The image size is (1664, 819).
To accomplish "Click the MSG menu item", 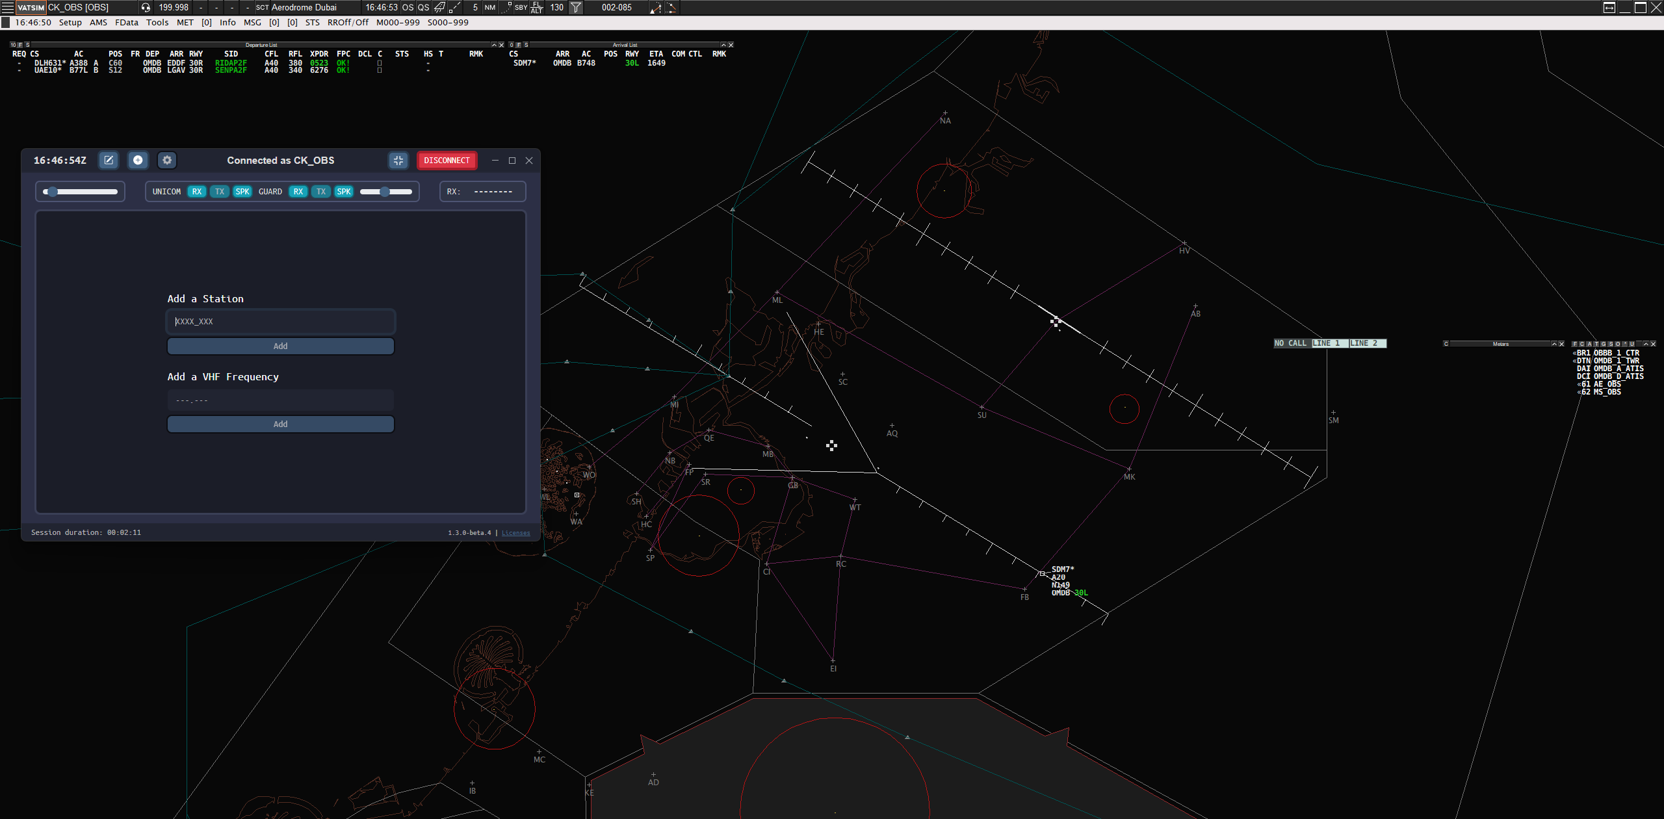I will tap(252, 22).
